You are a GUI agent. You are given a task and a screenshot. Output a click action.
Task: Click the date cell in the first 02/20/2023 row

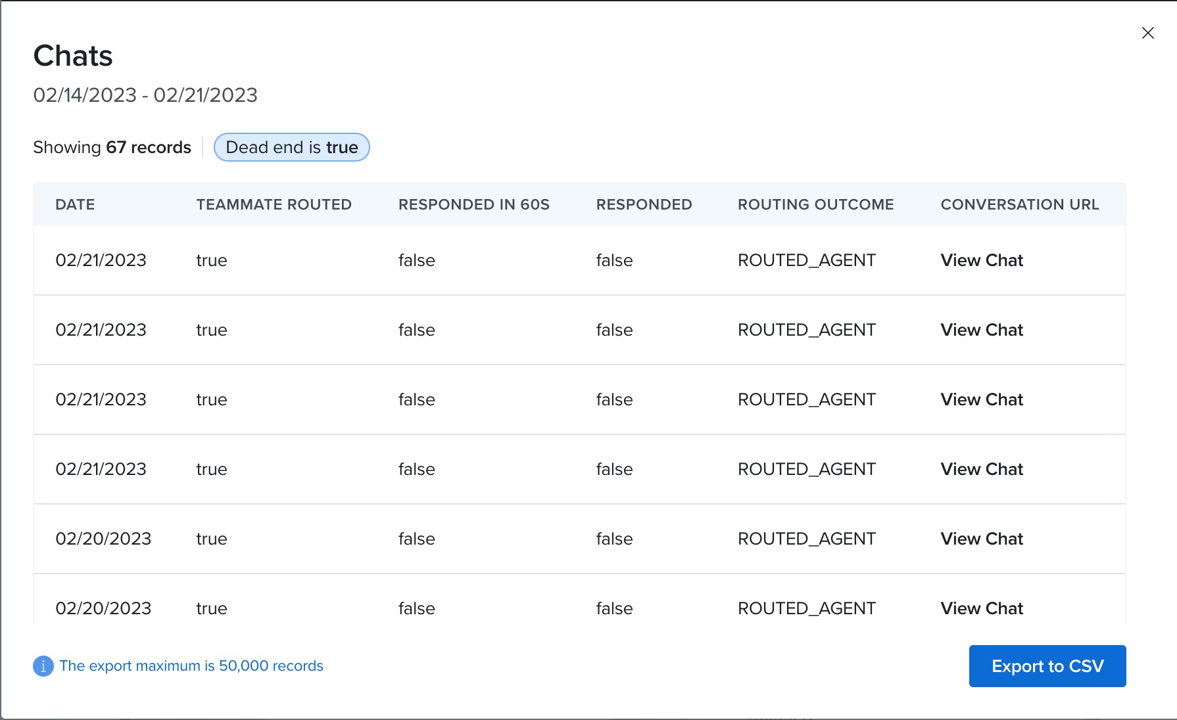coord(103,539)
